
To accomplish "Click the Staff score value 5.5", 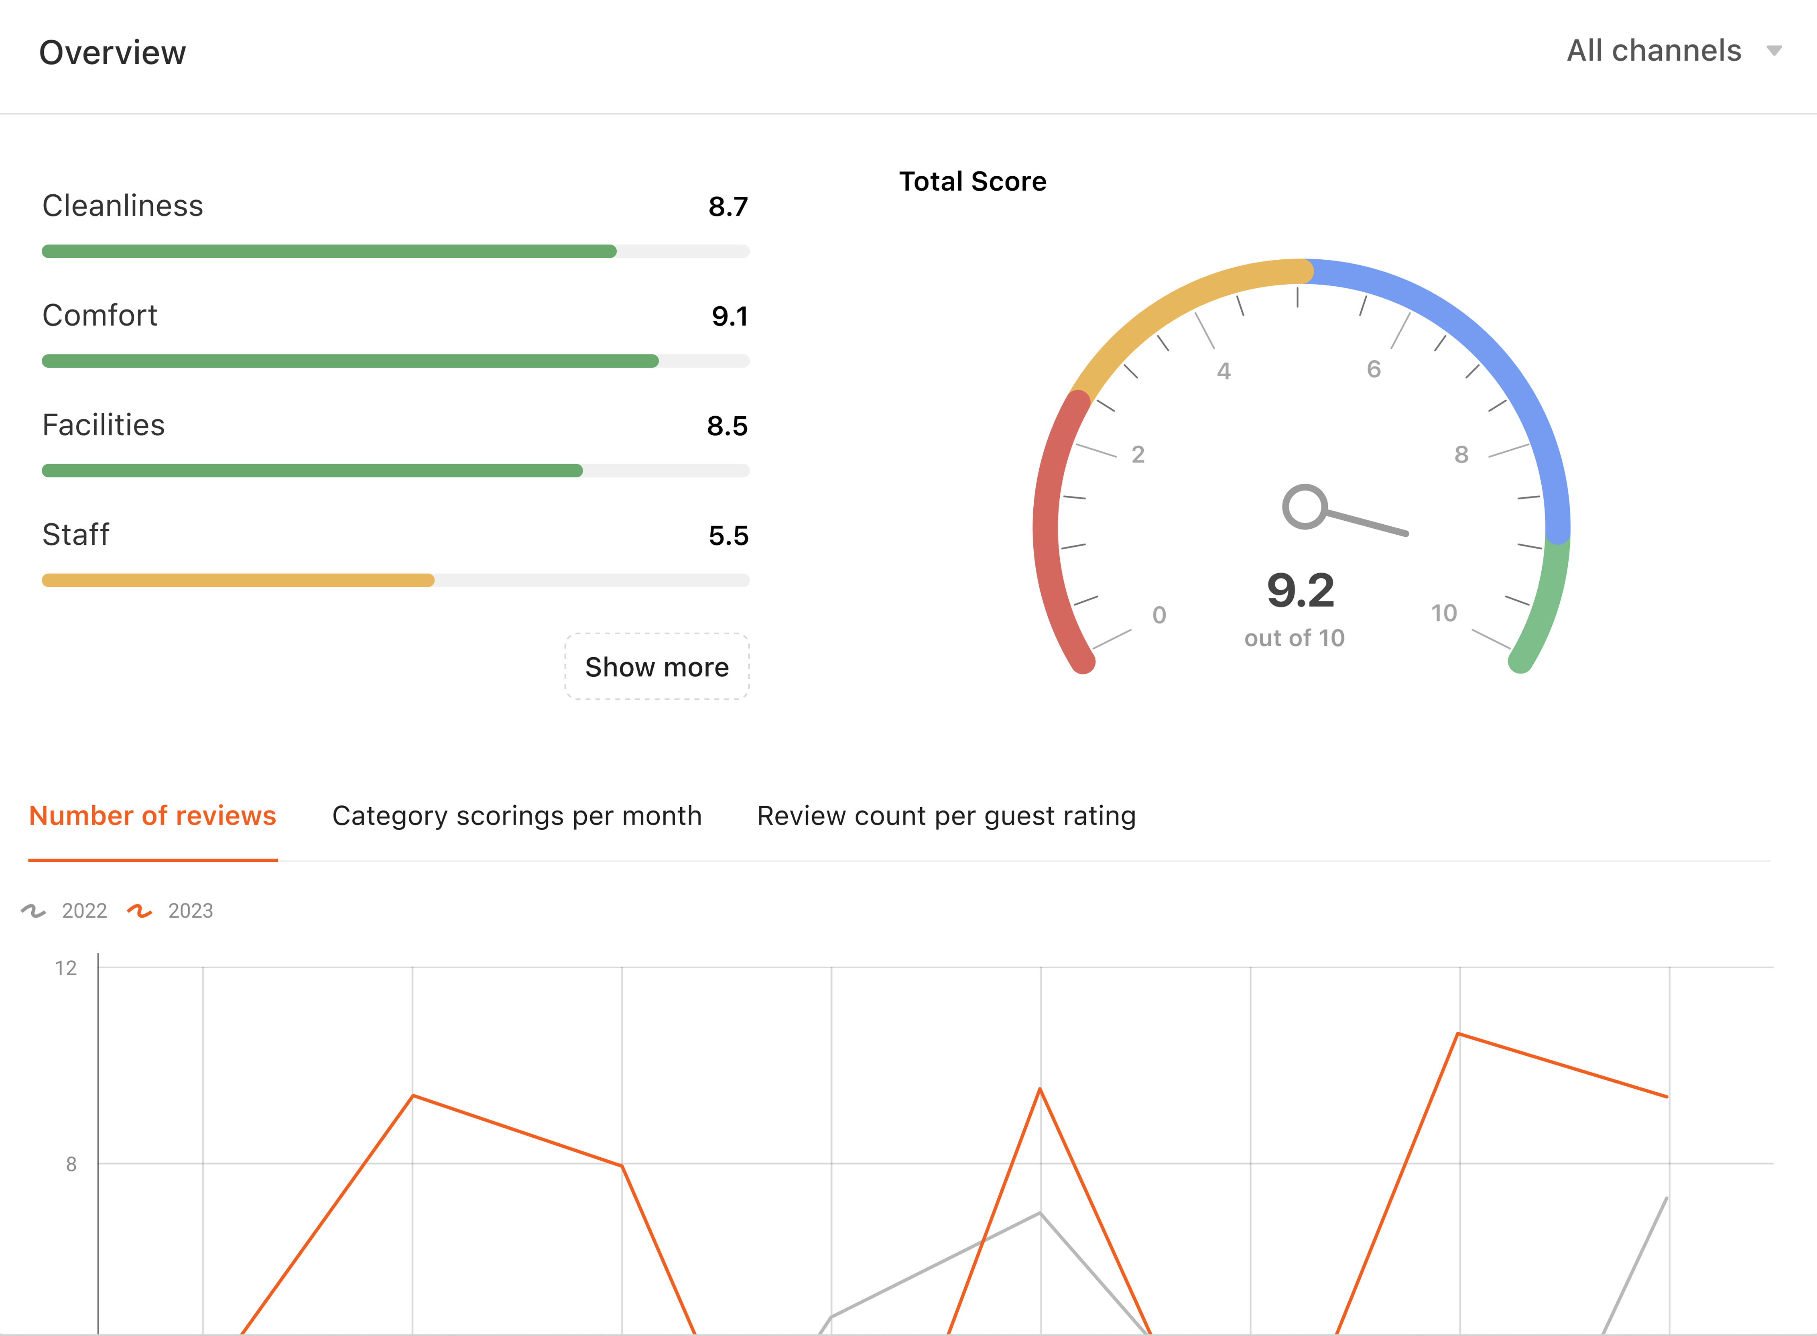I will tap(728, 536).
